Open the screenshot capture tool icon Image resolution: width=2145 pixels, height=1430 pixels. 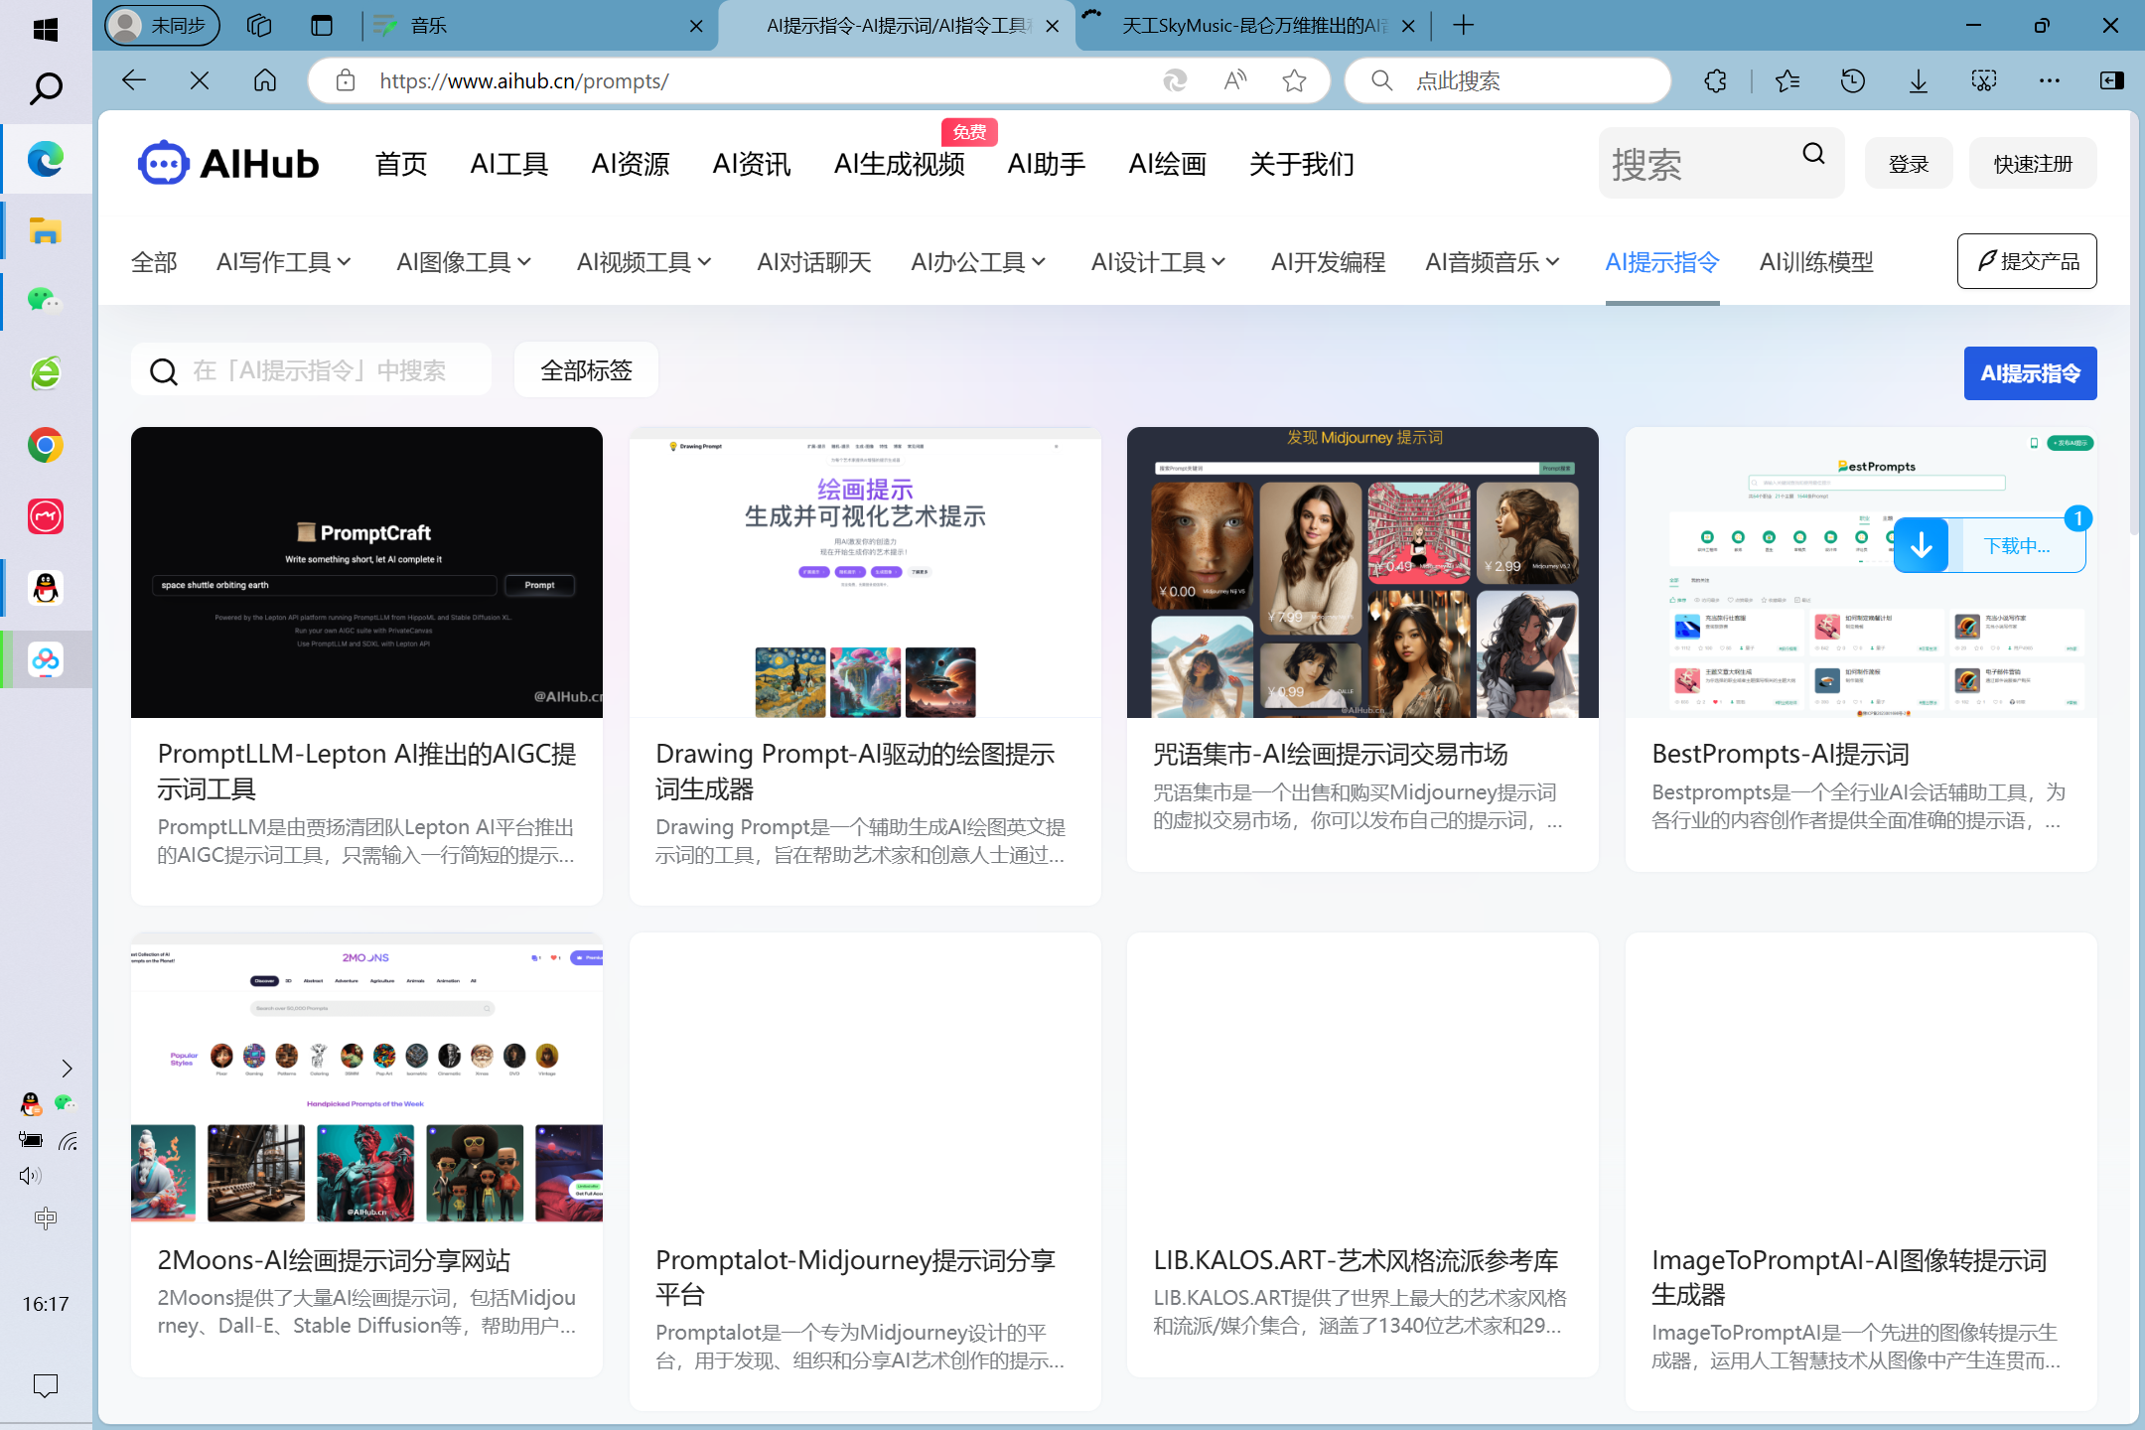[x=1984, y=80]
